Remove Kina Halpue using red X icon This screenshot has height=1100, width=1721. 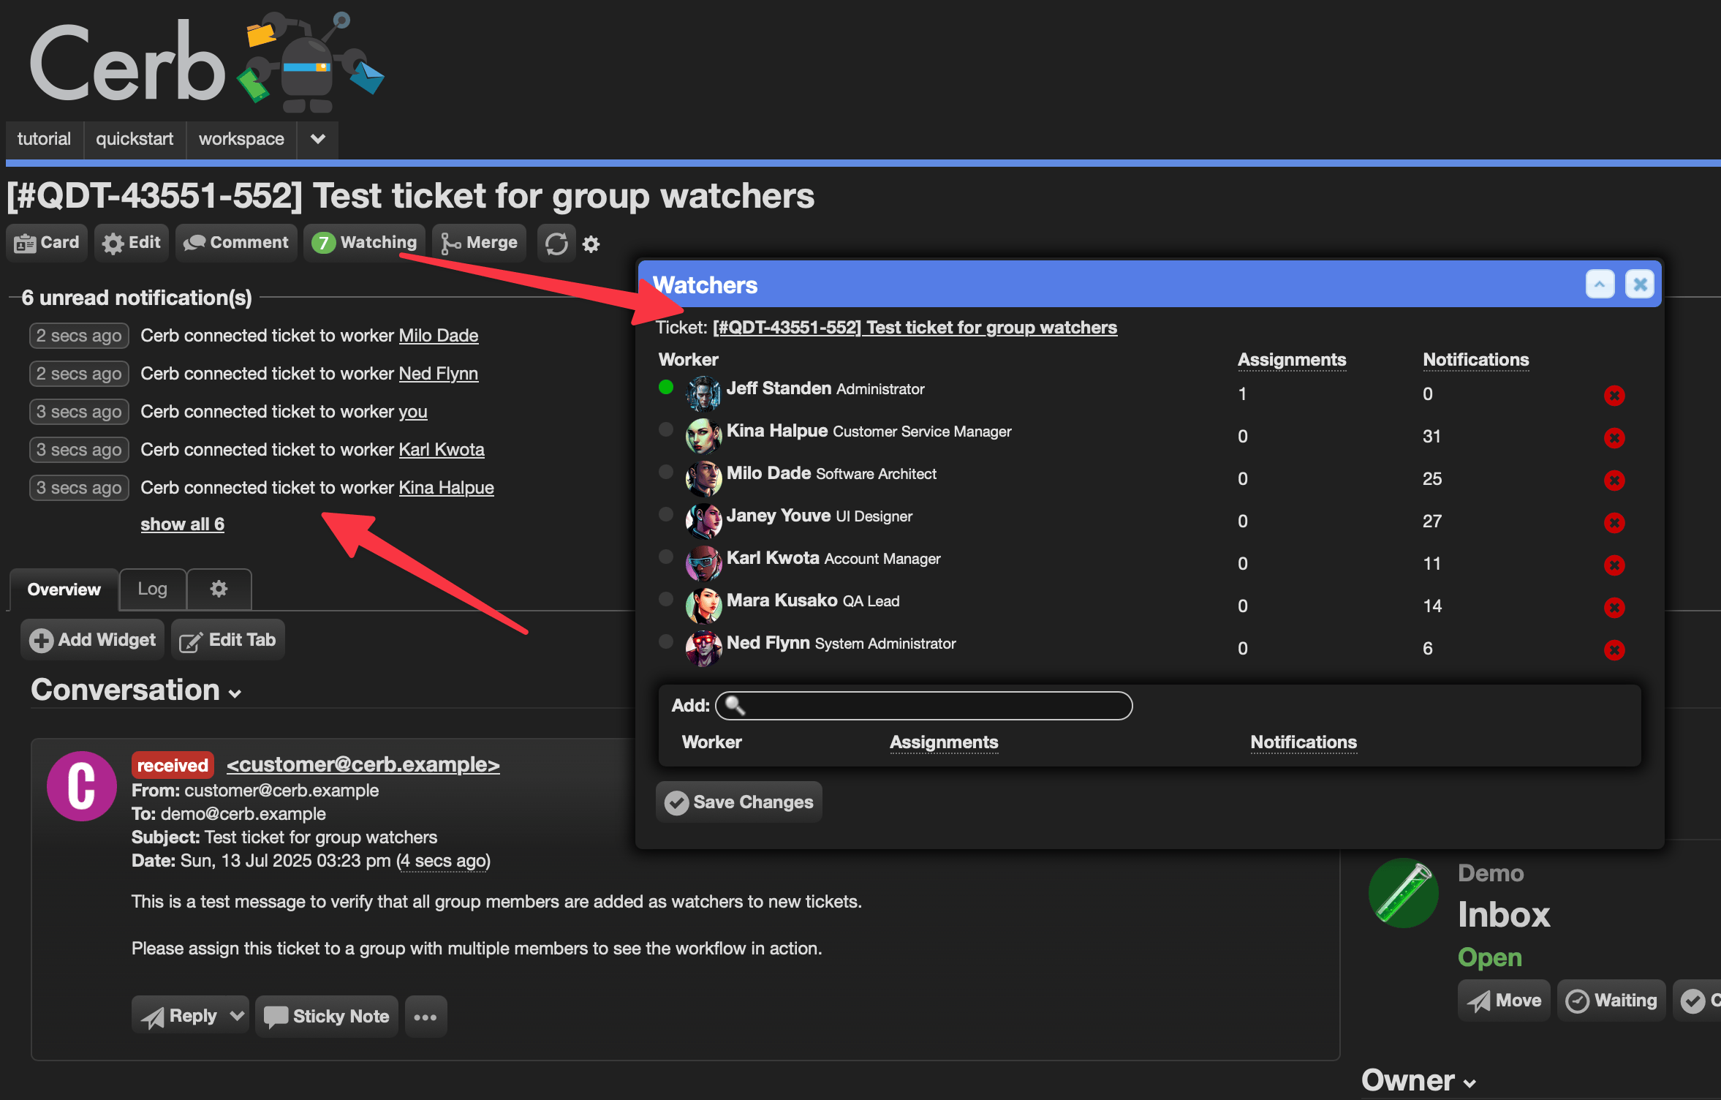pyautogui.click(x=1614, y=437)
